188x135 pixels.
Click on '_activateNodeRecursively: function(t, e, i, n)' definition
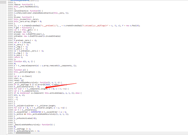(38, 83)
